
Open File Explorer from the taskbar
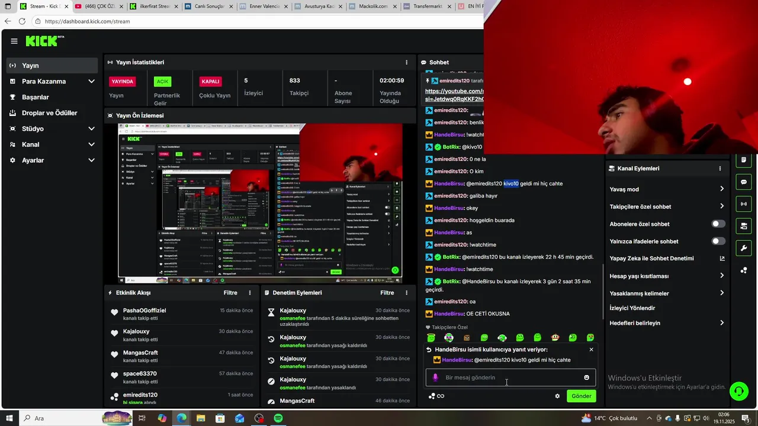coord(201,418)
